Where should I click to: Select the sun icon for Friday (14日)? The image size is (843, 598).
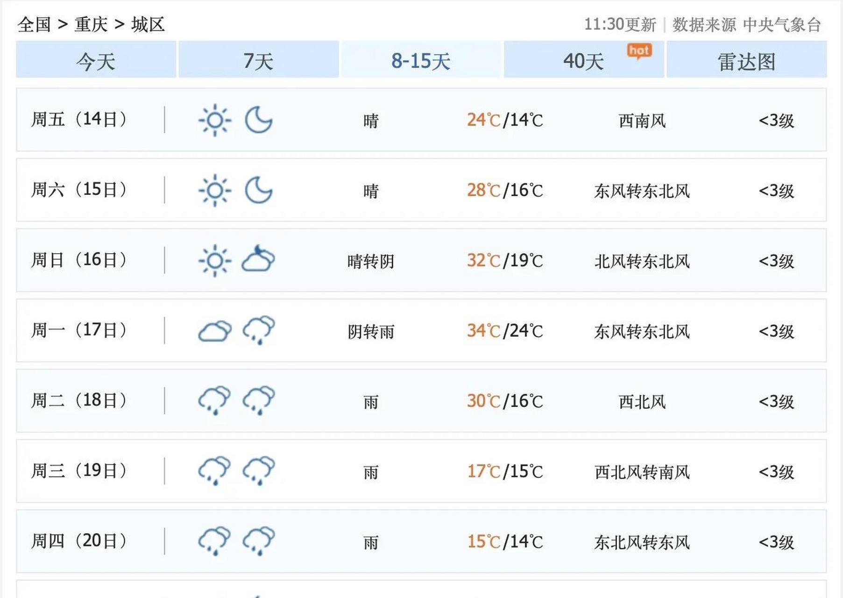pos(215,121)
